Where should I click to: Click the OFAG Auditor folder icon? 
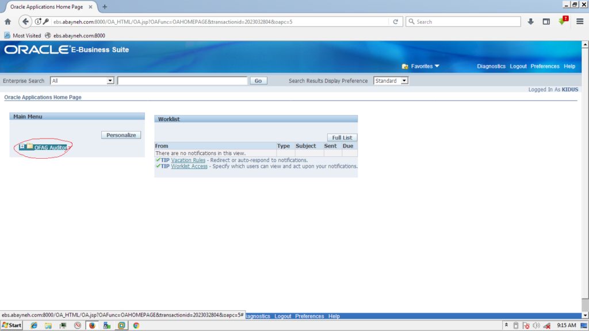30,147
